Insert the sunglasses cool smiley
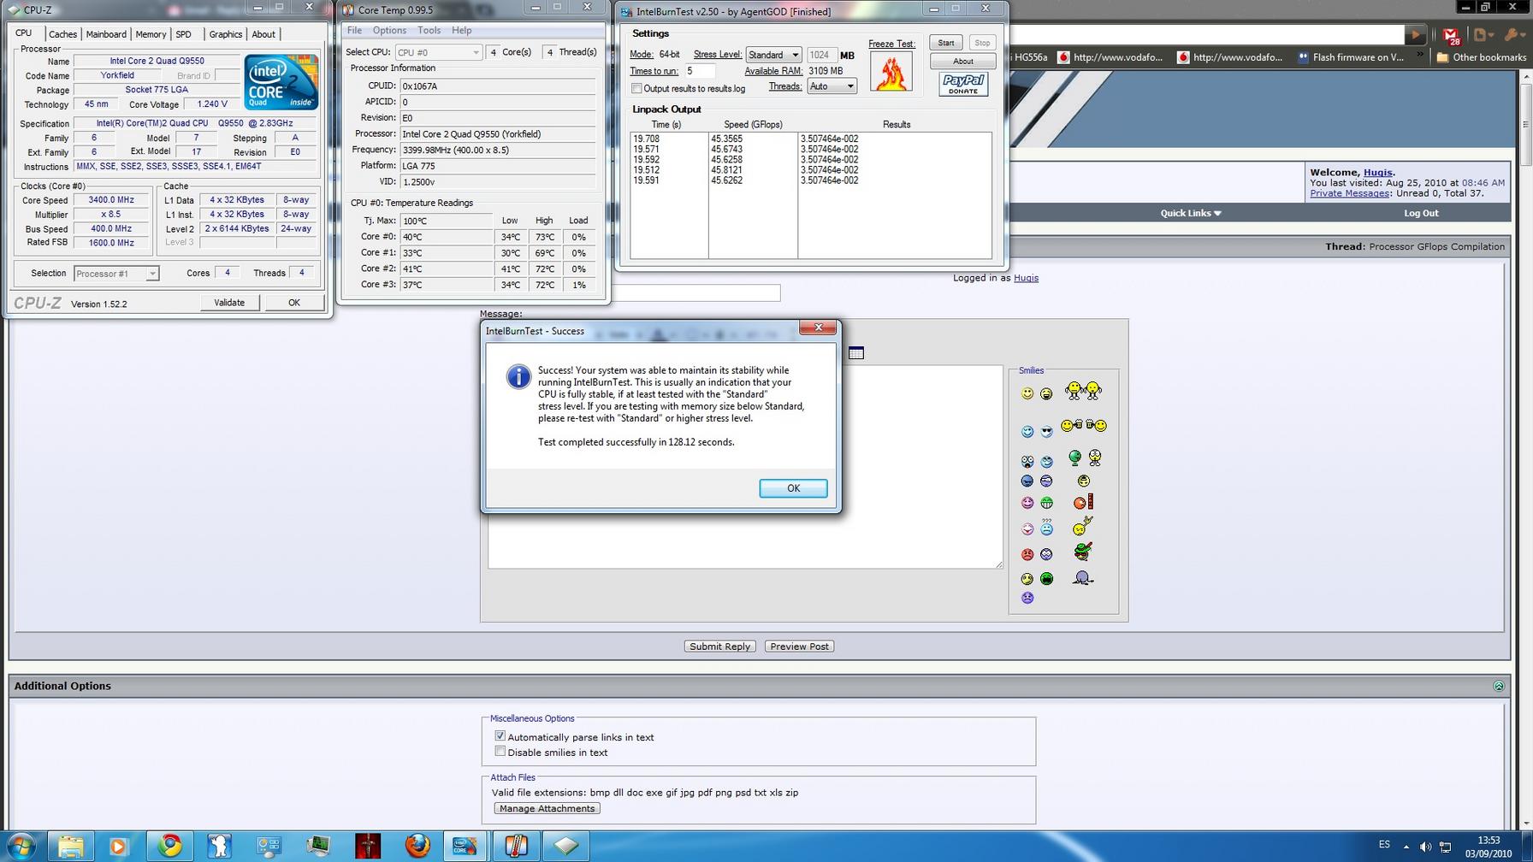 [x=1046, y=431]
